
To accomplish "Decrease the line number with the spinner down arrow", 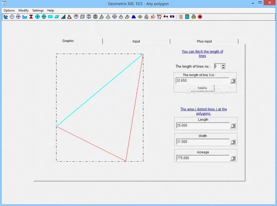I will pyautogui.click(x=223, y=67).
